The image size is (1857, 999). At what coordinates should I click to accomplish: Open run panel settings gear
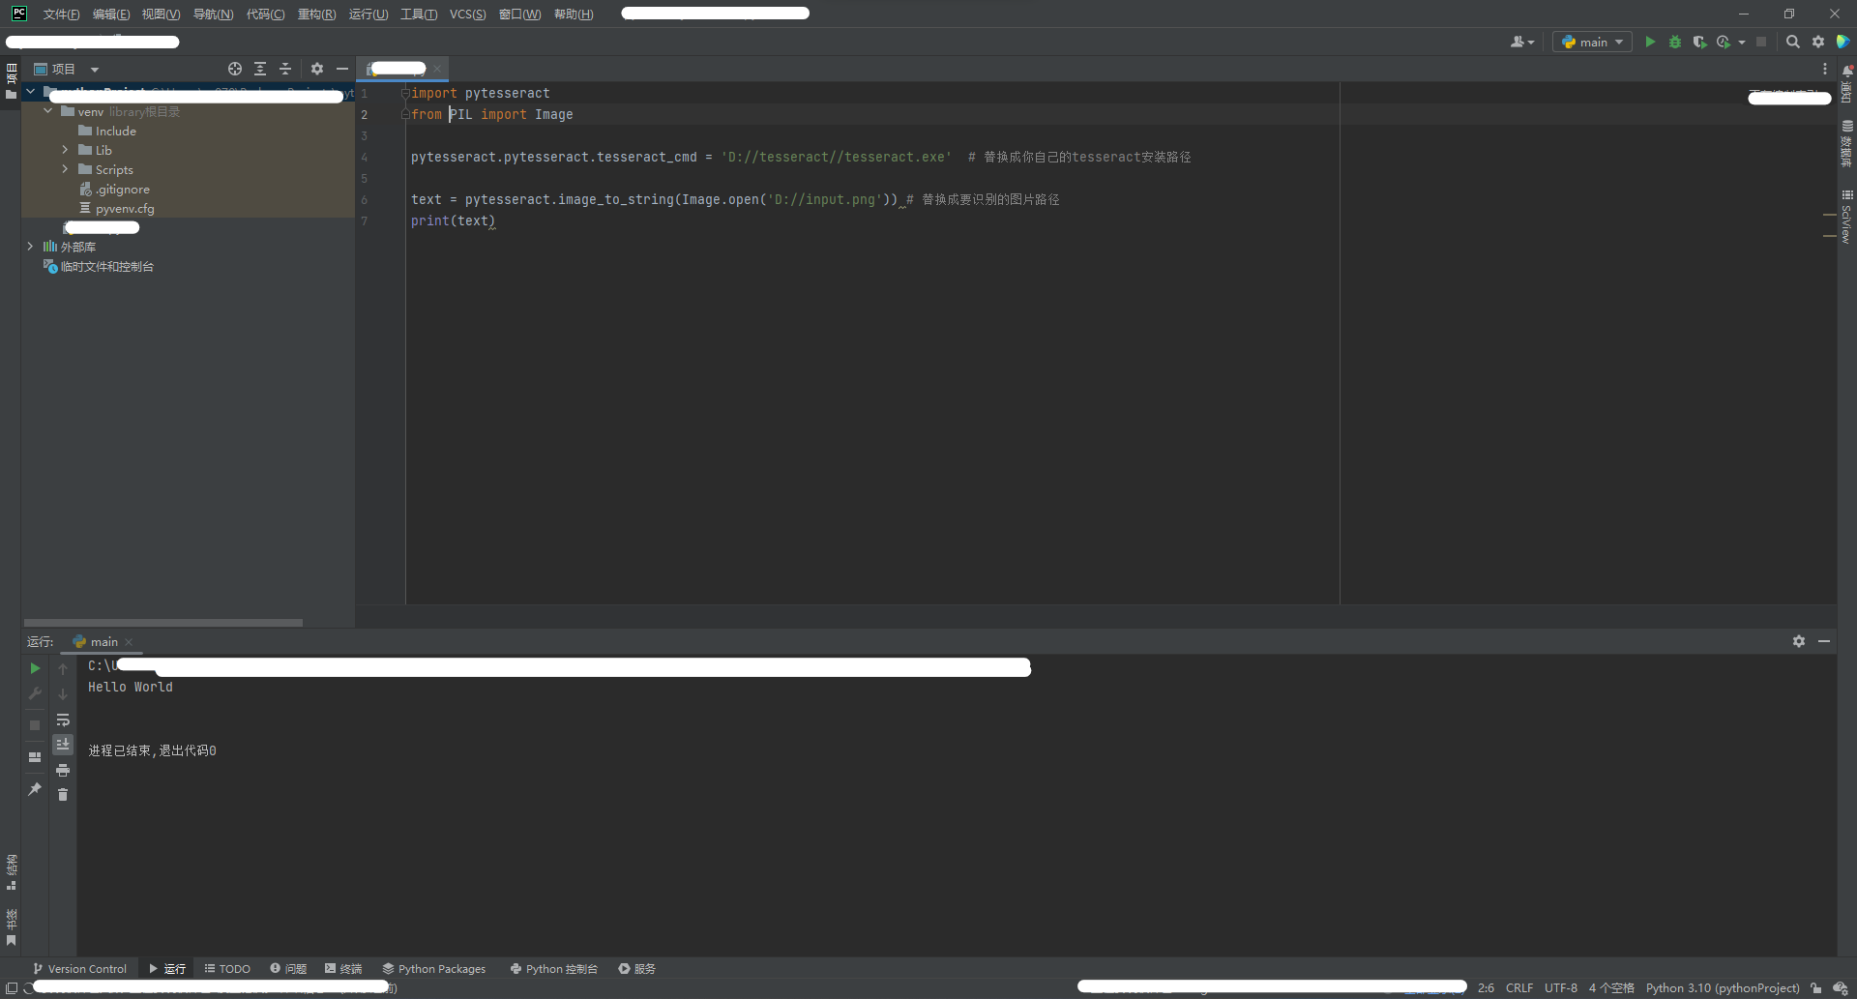click(x=1799, y=641)
